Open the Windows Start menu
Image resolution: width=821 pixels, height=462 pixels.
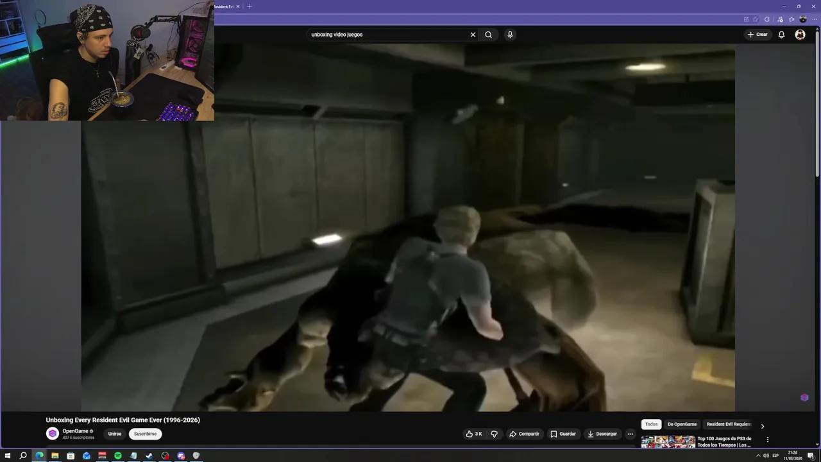[8, 456]
